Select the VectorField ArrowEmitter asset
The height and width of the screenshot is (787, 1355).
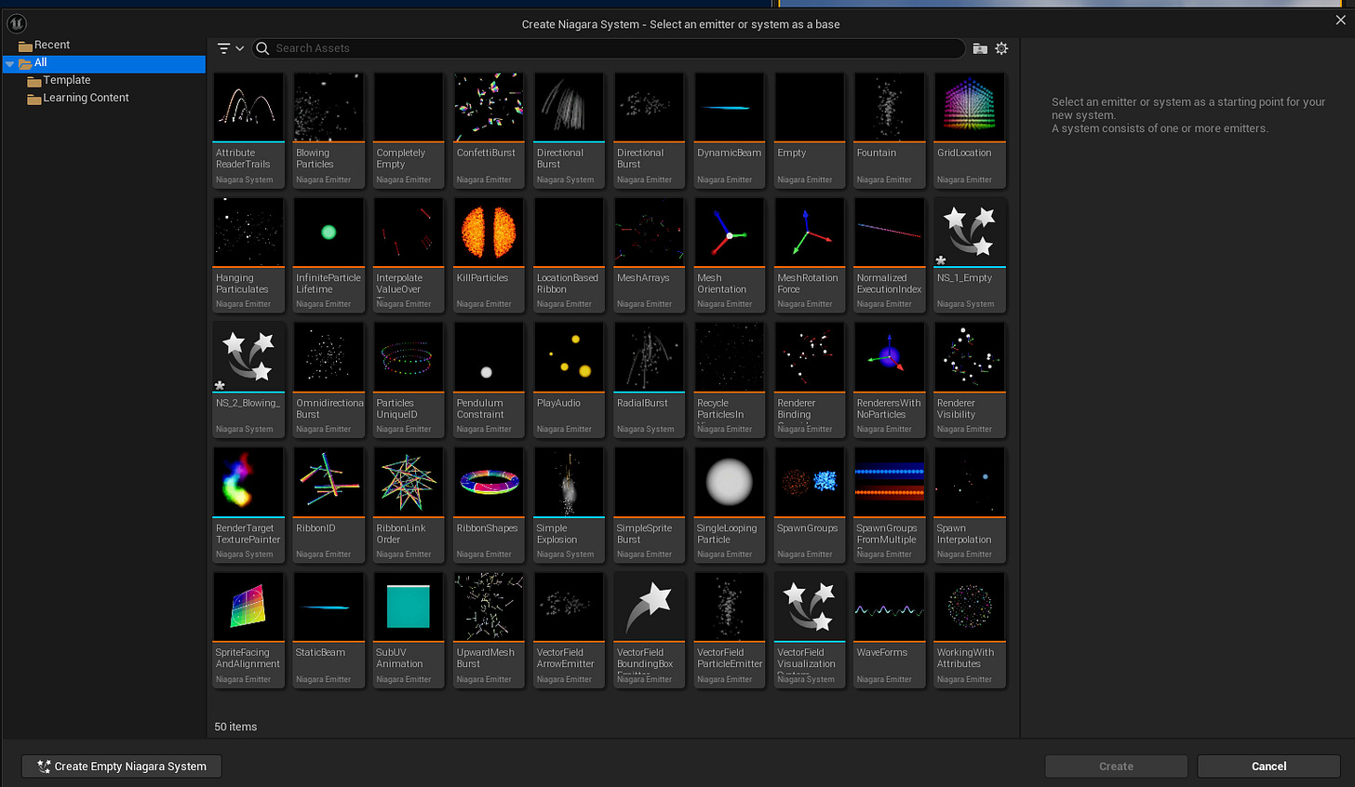569,630
